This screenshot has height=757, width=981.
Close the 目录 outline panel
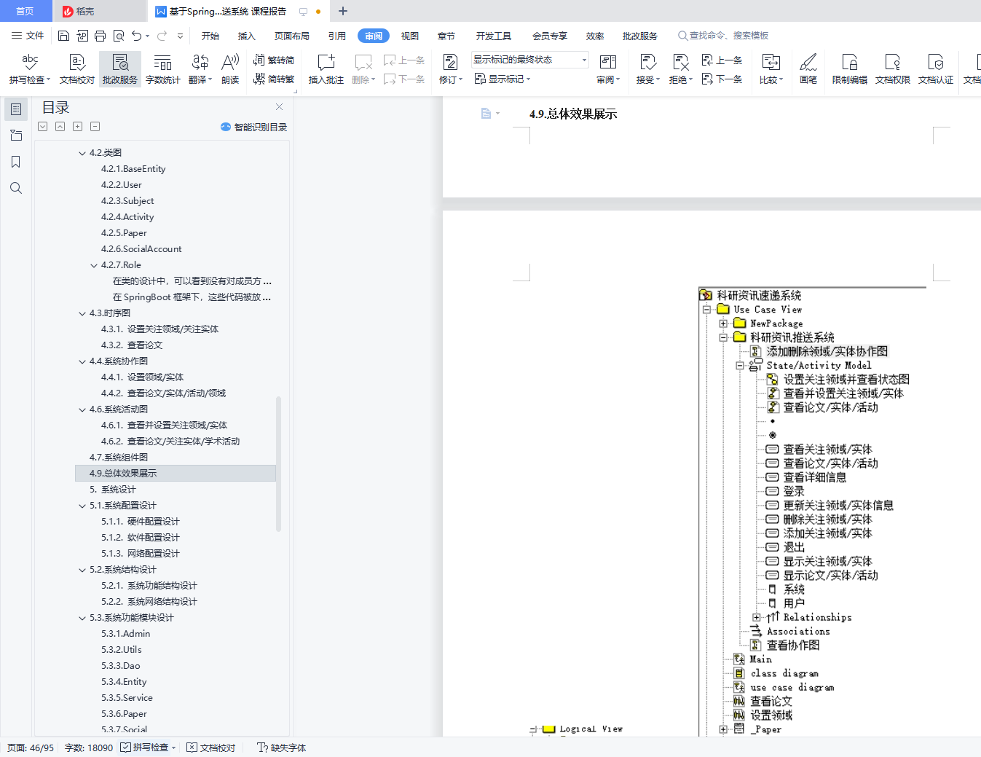click(x=279, y=107)
